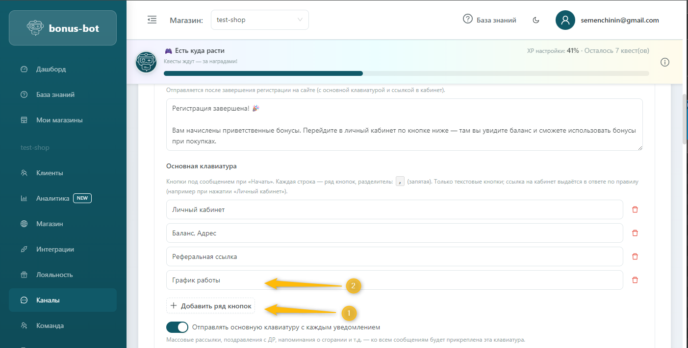This screenshot has width=688, height=348.
Task: Click the Личный кабинет keyboard row field
Action: click(x=395, y=209)
